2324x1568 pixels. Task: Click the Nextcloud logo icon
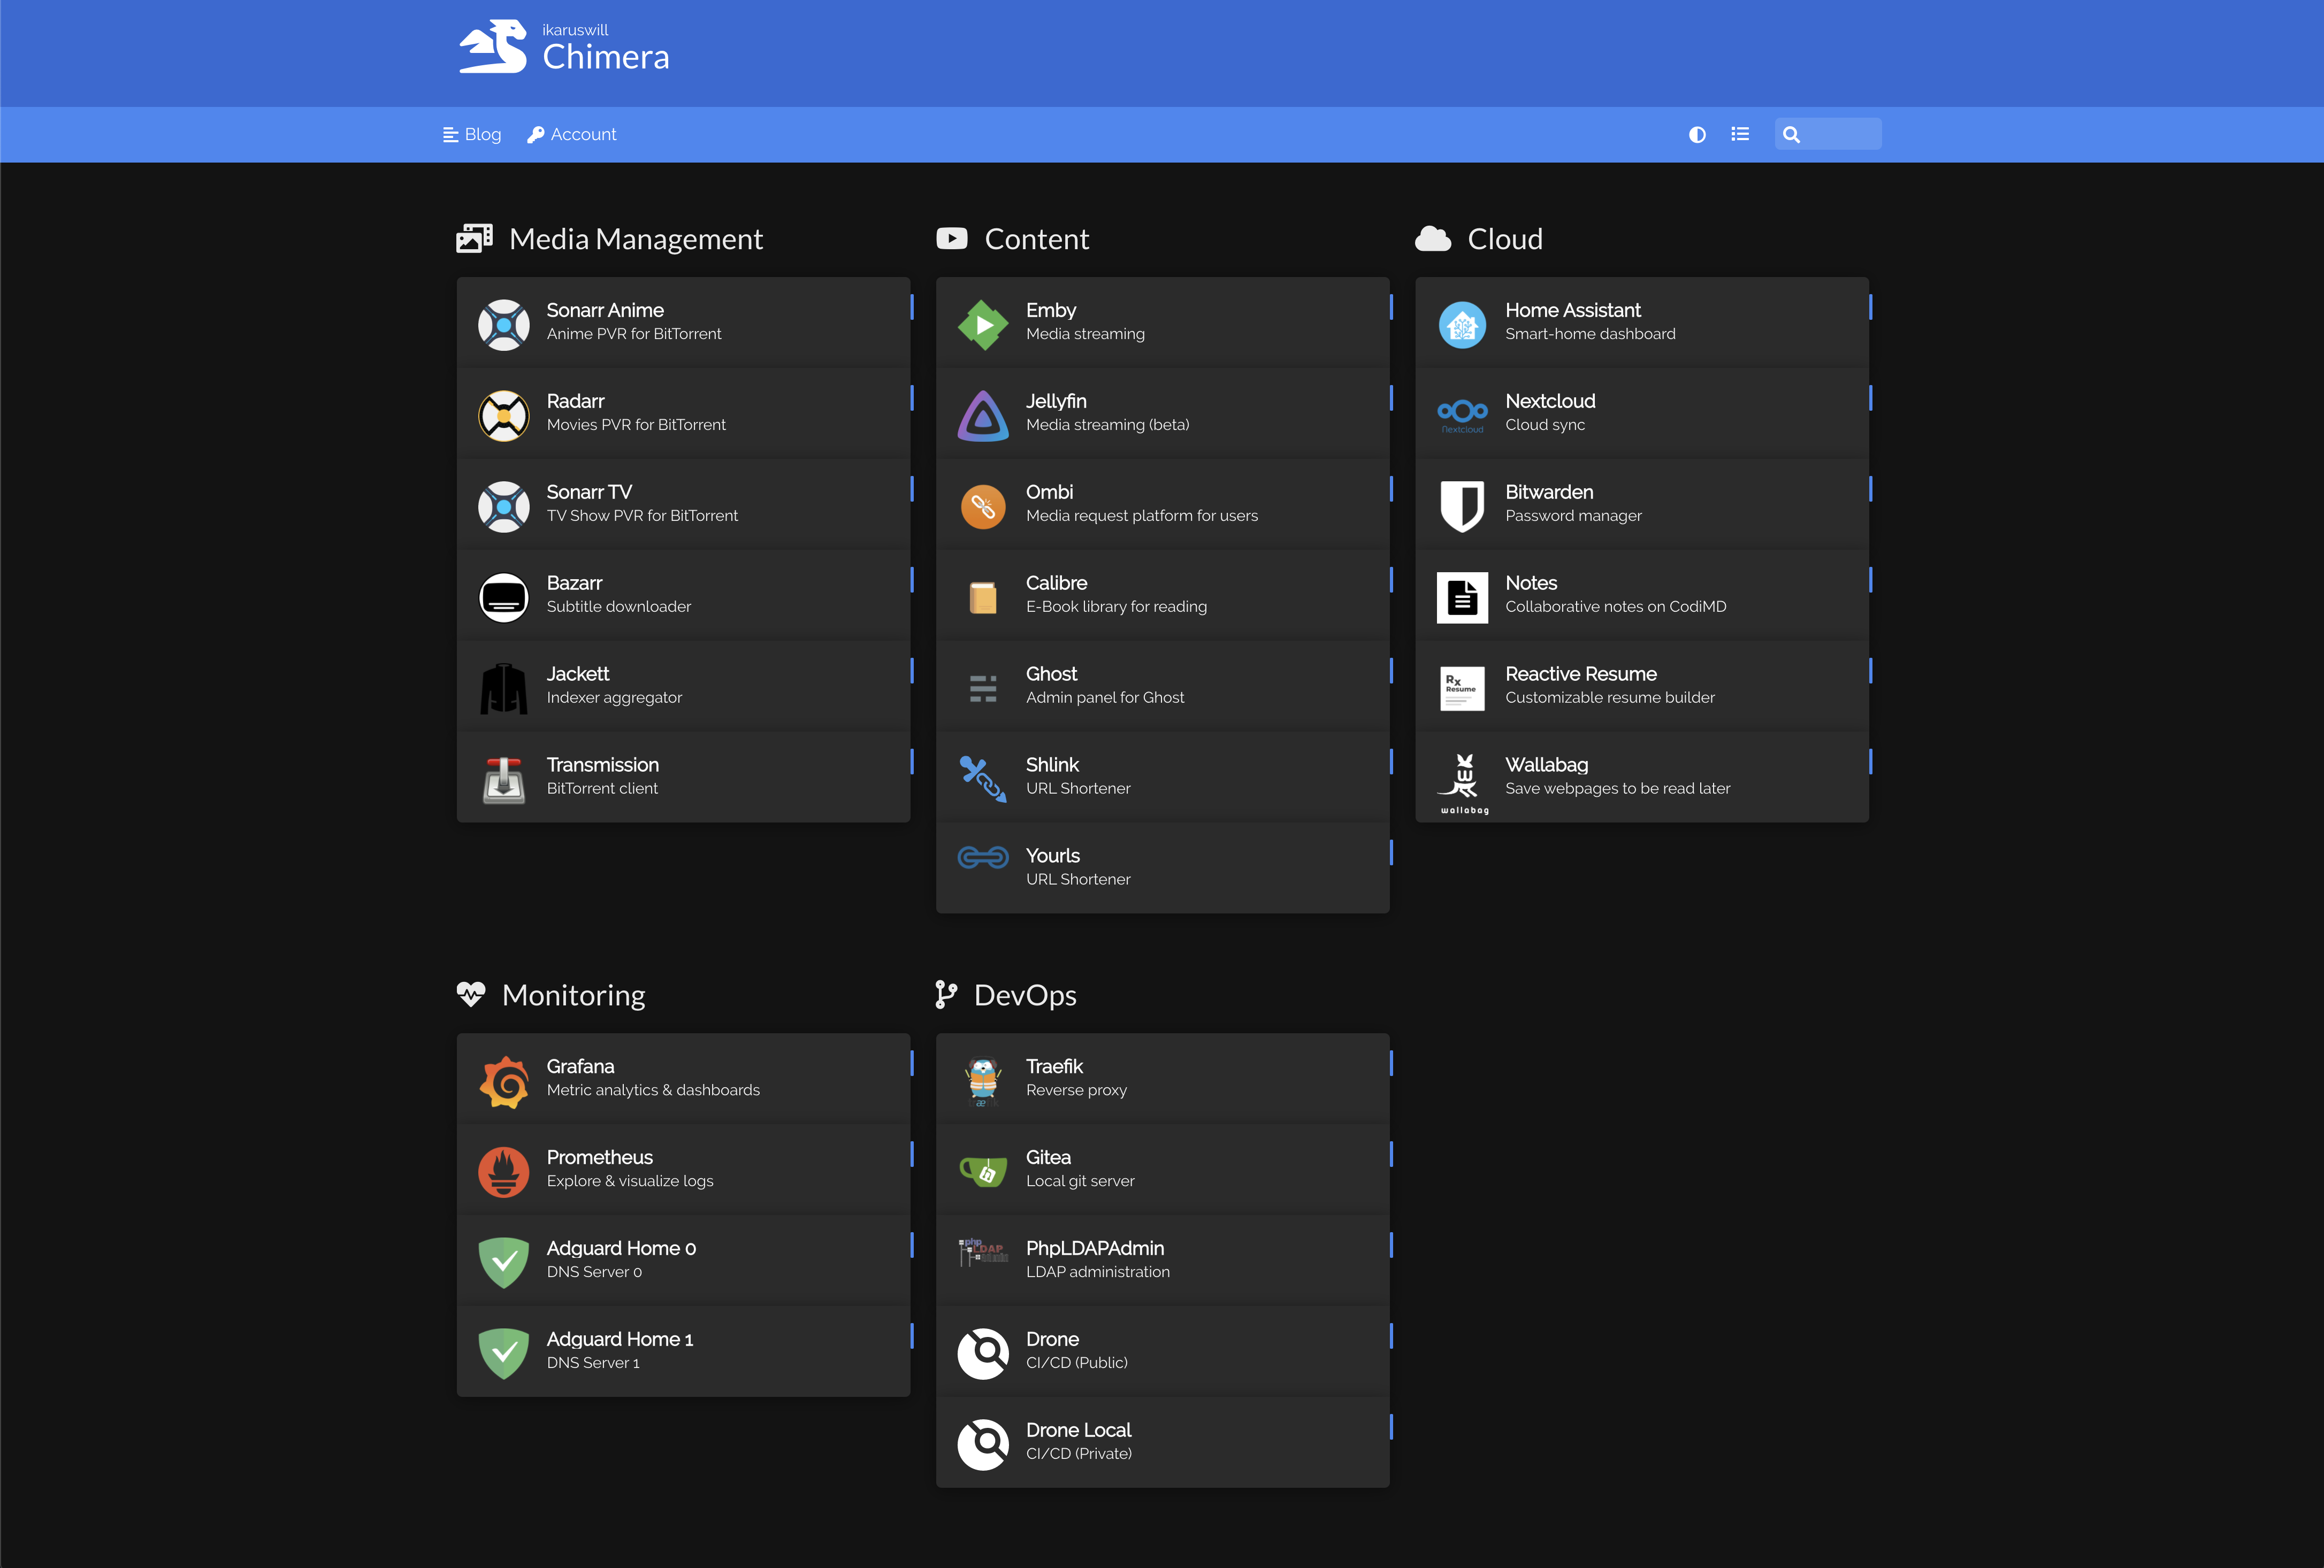[x=1462, y=415]
